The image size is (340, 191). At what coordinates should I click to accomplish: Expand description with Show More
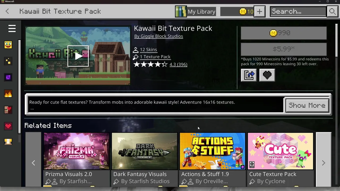click(307, 105)
